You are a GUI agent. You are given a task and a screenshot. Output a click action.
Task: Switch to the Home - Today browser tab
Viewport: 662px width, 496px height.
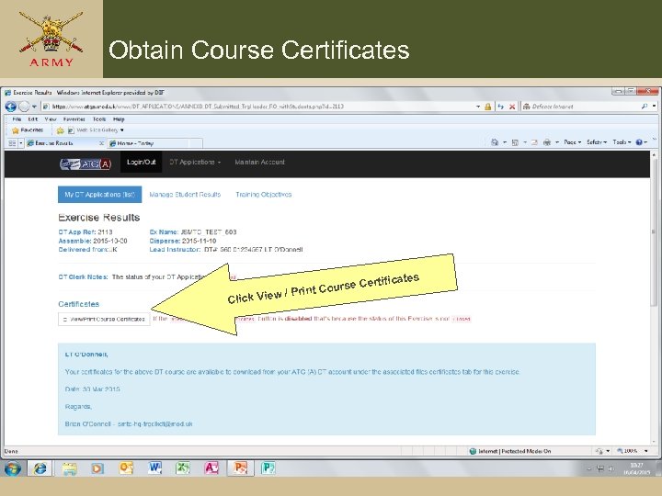tap(154, 143)
